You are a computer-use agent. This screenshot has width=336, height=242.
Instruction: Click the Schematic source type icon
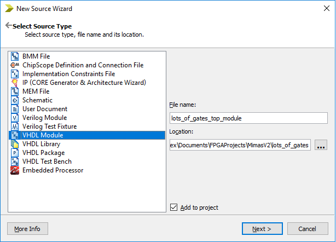click(15, 100)
